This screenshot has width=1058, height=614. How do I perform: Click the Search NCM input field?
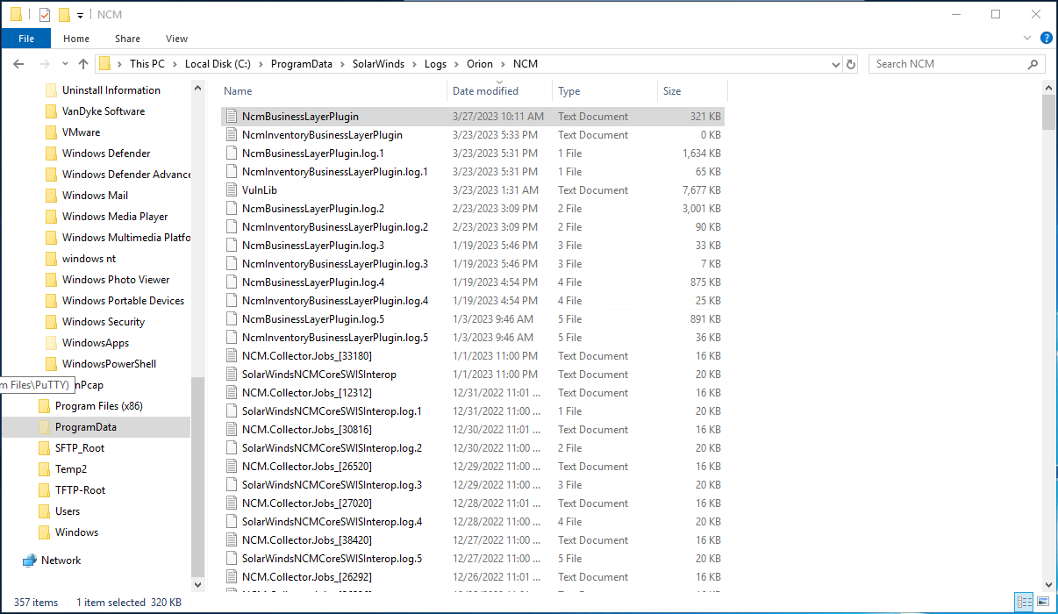click(949, 64)
